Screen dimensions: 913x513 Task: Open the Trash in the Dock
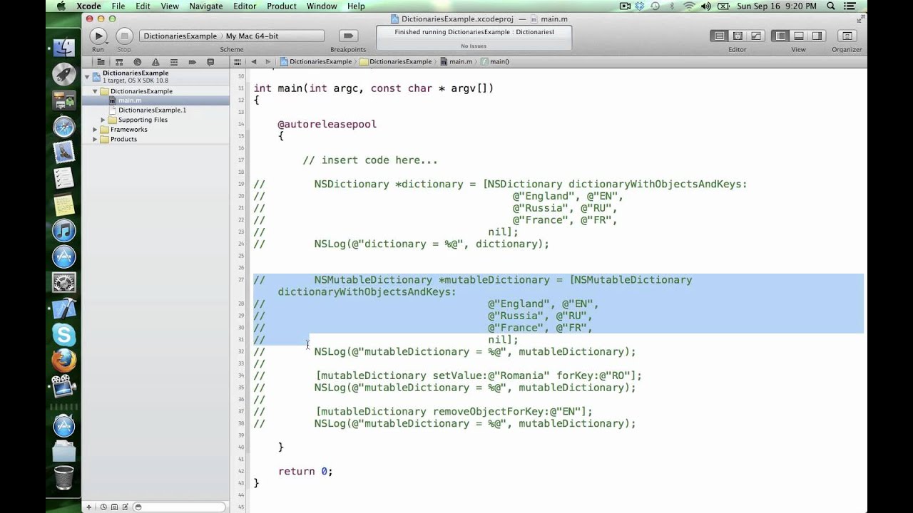click(x=64, y=477)
